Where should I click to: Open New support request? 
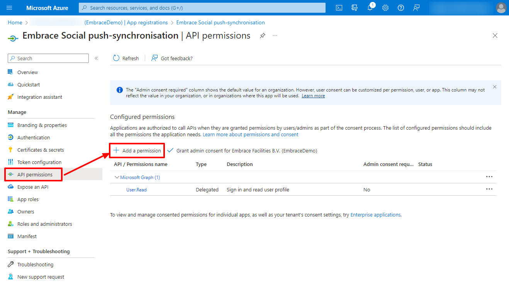41,277
